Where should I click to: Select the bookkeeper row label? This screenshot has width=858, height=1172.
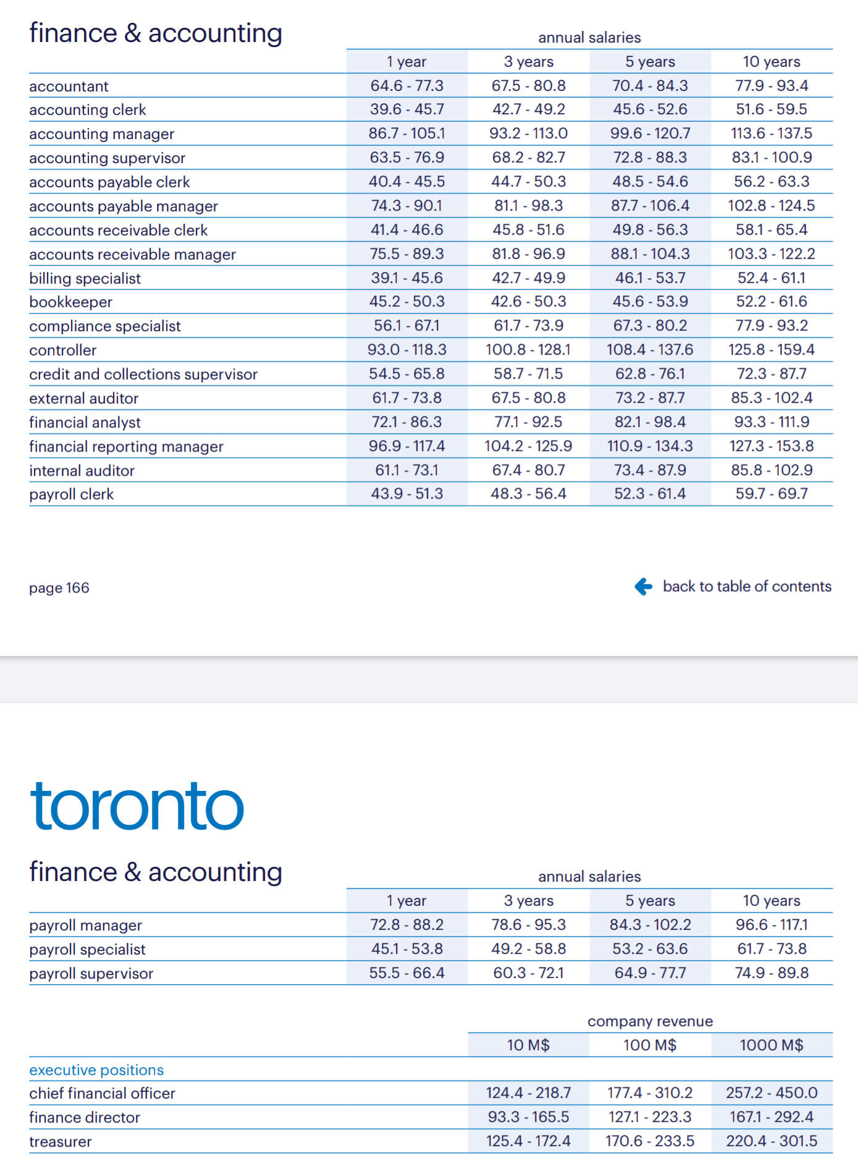[x=70, y=302]
